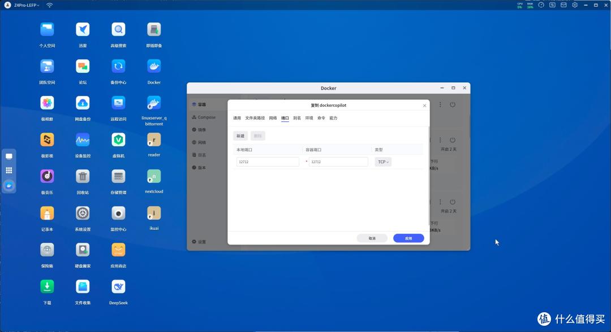Viewport: 611px width, 332px height.
Task: Launch 记事本 from the desktop
Action: [x=47, y=213]
